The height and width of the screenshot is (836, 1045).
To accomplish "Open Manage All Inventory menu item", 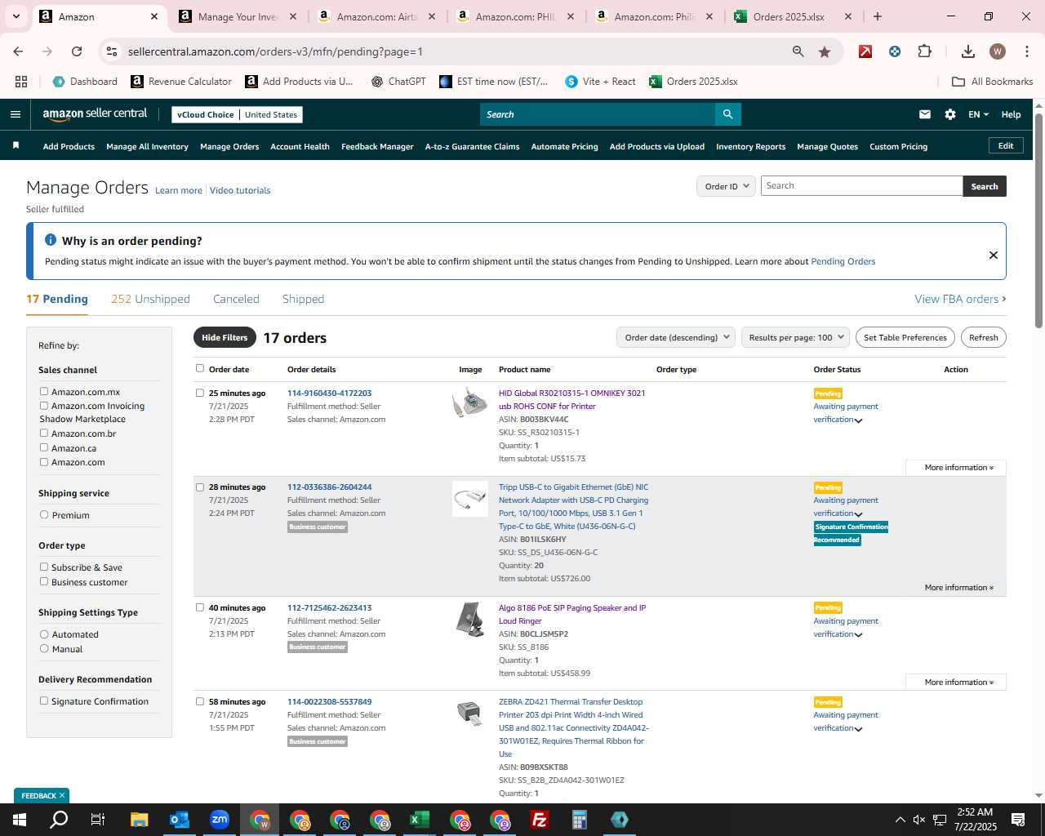I will coord(147,147).
